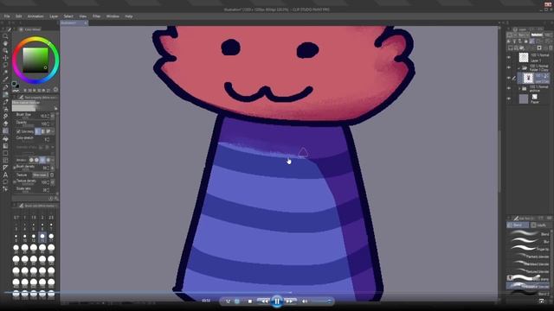The image size is (554, 311).
Task: Select the Ruler tool
Action: tap(5, 168)
